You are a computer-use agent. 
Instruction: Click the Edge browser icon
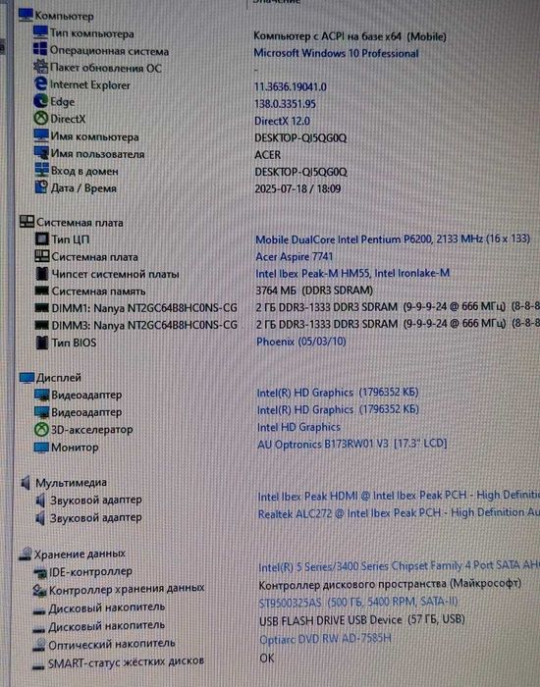click(x=41, y=101)
